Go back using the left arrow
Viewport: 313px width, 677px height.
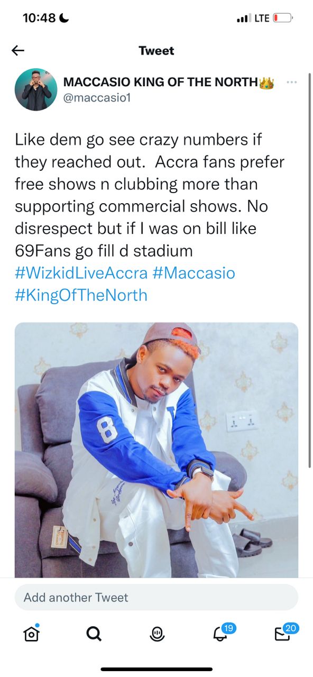(x=18, y=50)
